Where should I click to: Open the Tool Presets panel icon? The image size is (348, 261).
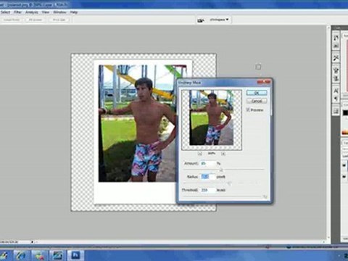pyautogui.click(x=336, y=58)
